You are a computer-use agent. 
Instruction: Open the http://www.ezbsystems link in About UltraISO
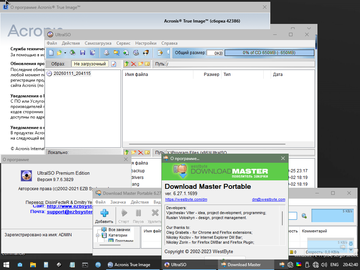(x=70, y=206)
